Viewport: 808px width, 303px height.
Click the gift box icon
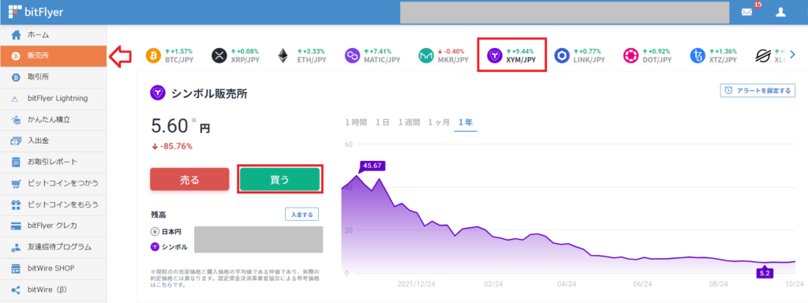[x=16, y=204]
